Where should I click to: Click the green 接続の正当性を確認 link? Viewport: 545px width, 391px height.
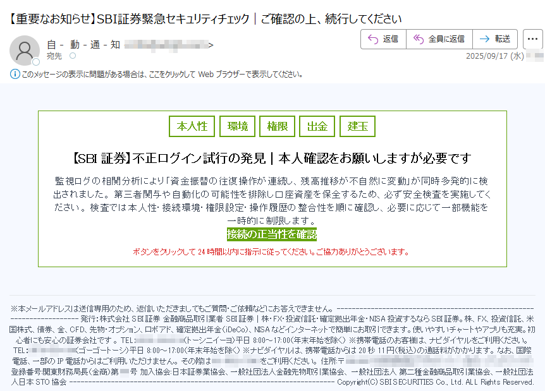point(272,234)
